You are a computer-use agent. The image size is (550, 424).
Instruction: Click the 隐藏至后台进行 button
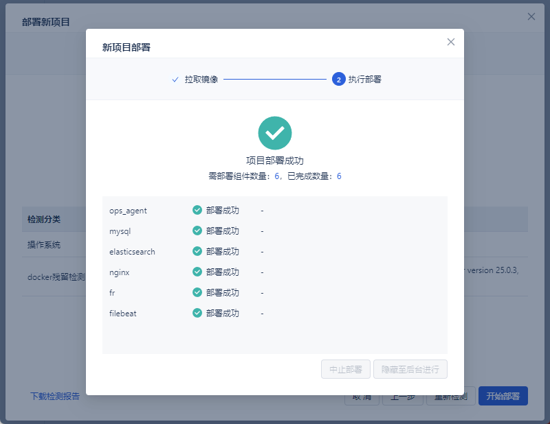coord(410,369)
